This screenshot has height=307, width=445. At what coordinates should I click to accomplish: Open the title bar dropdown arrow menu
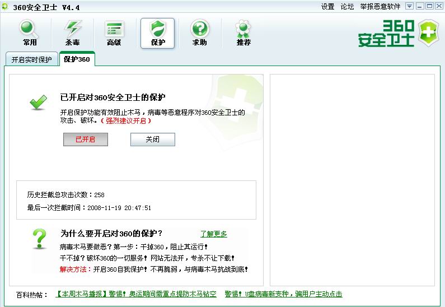click(409, 6)
